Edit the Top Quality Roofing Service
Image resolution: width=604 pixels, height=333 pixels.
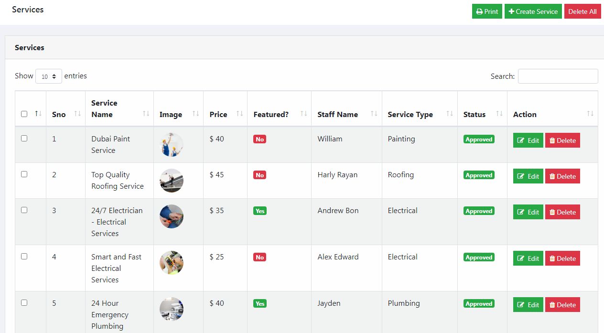click(x=528, y=176)
